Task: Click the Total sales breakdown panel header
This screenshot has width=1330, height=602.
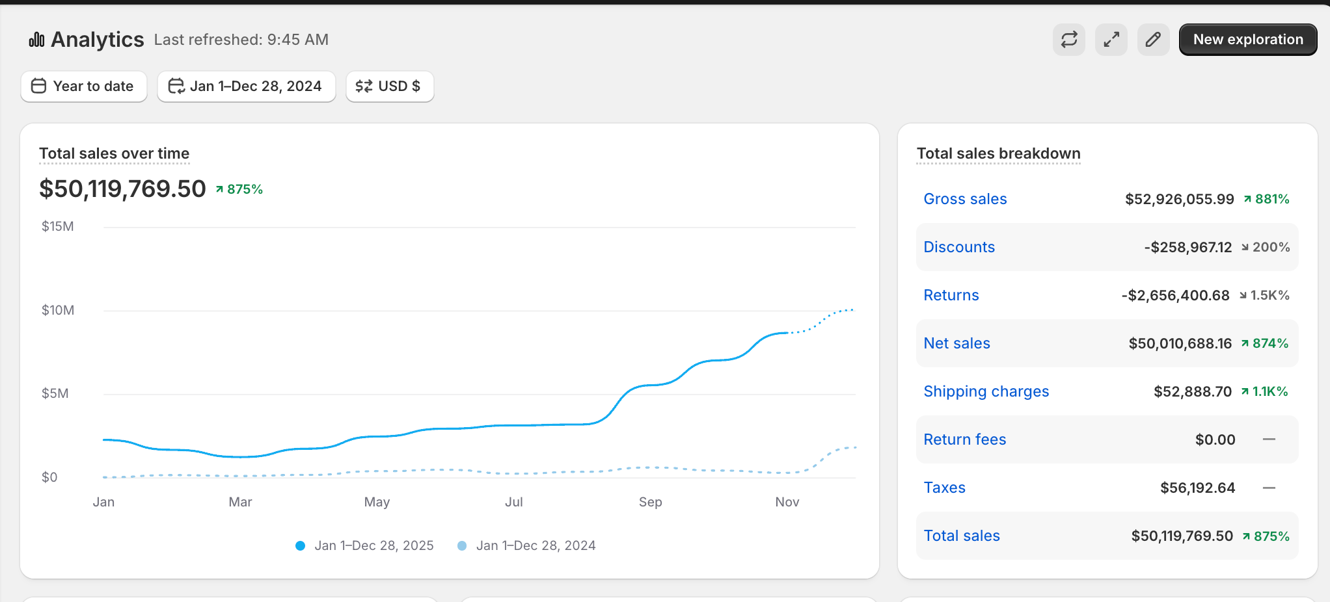Action: [998, 153]
